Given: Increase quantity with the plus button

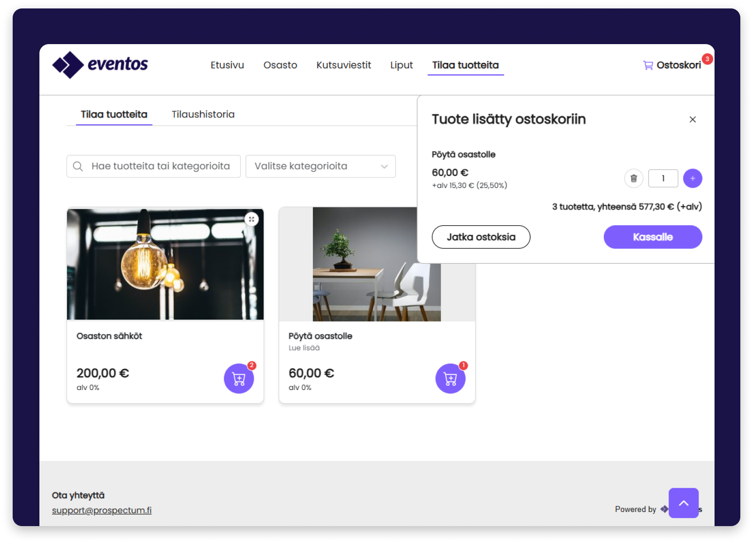Looking at the screenshot, I should 692,178.
